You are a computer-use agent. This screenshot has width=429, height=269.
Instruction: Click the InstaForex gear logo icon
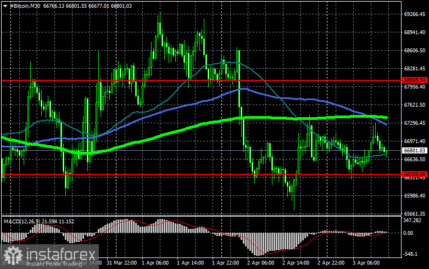click(x=13, y=255)
